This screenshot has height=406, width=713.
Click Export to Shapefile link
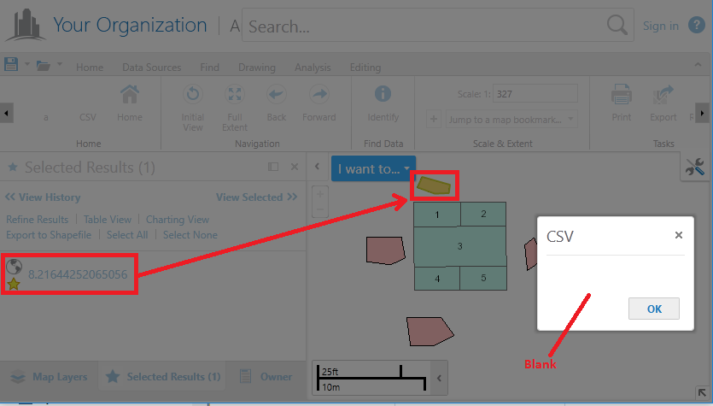[49, 235]
